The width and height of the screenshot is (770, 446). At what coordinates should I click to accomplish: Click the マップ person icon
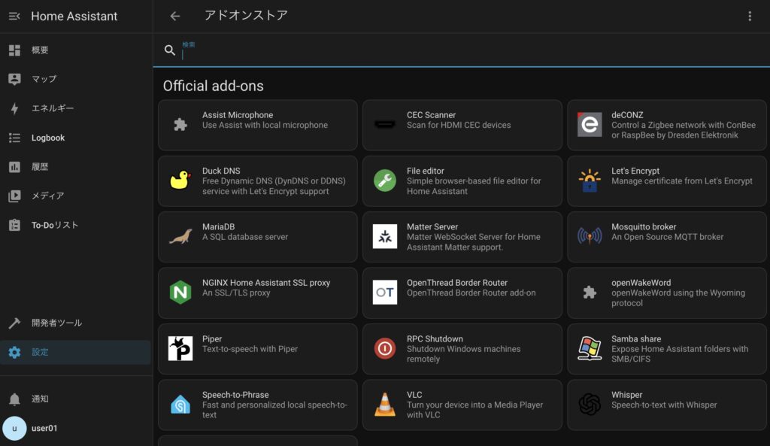coord(14,79)
